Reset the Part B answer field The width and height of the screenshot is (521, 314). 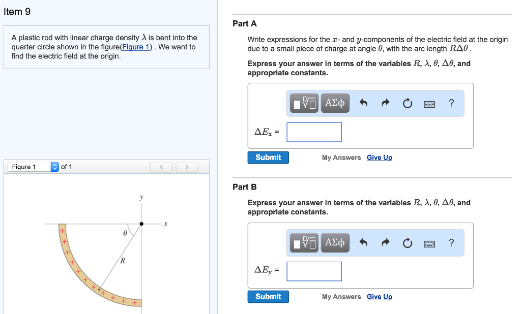pos(407,243)
